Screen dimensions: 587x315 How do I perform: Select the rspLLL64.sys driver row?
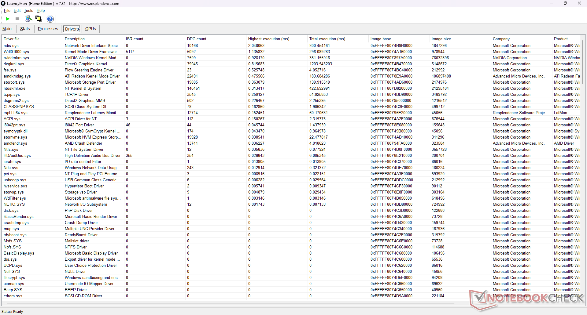pos(291,113)
